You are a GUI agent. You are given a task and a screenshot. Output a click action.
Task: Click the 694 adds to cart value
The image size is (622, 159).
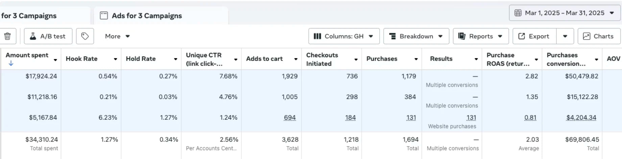290,117
